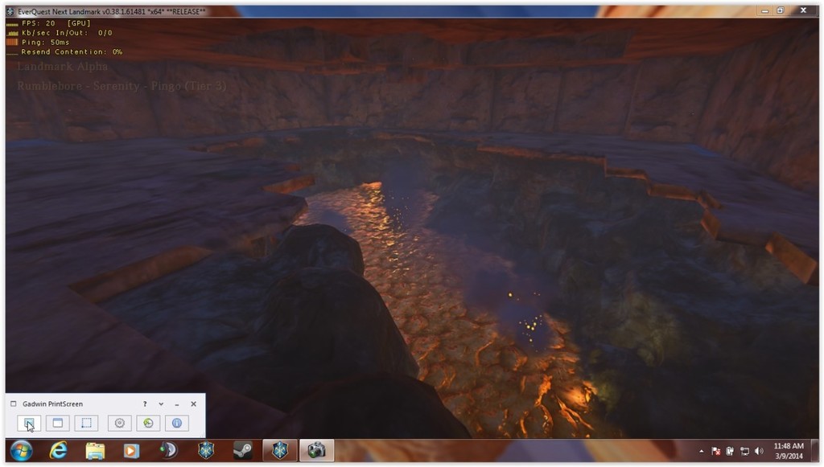Click Gadwin PrintScreen window menu icon
Image resolution: width=824 pixels, height=467 pixels.
[13, 404]
